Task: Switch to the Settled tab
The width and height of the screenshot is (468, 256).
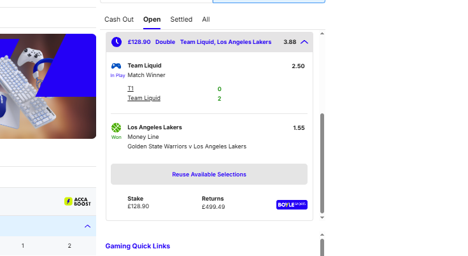Action: pos(181,19)
